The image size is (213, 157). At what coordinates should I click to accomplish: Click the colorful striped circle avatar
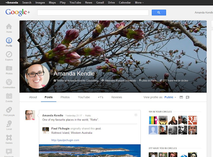pyautogui.click(x=153, y=120)
